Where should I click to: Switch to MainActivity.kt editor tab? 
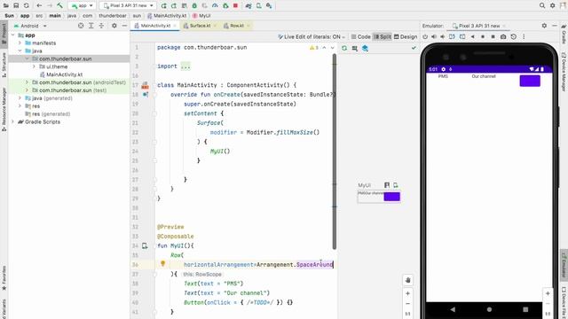pyautogui.click(x=155, y=26)
